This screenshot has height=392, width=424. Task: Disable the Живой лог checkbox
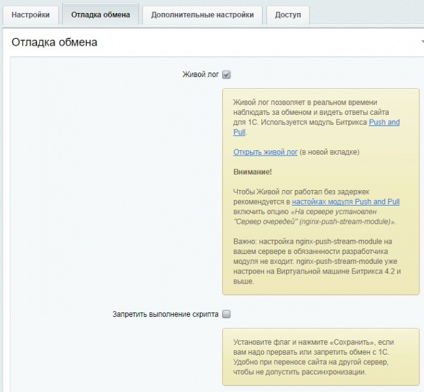pos(226,74)
